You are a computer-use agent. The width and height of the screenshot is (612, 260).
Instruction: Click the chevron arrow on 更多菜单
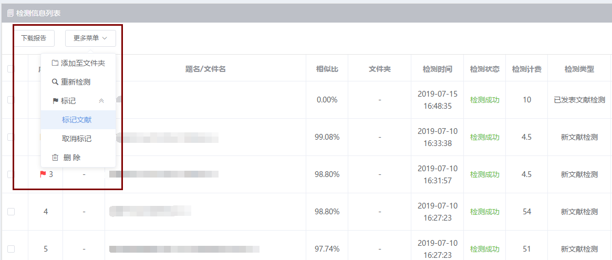(x=105, y=38)
